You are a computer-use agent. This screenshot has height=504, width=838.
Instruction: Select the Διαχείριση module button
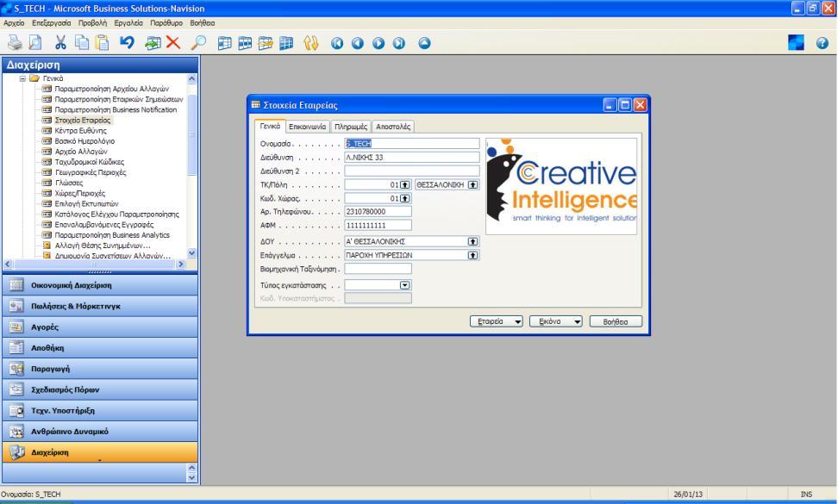tap(100, 451)
